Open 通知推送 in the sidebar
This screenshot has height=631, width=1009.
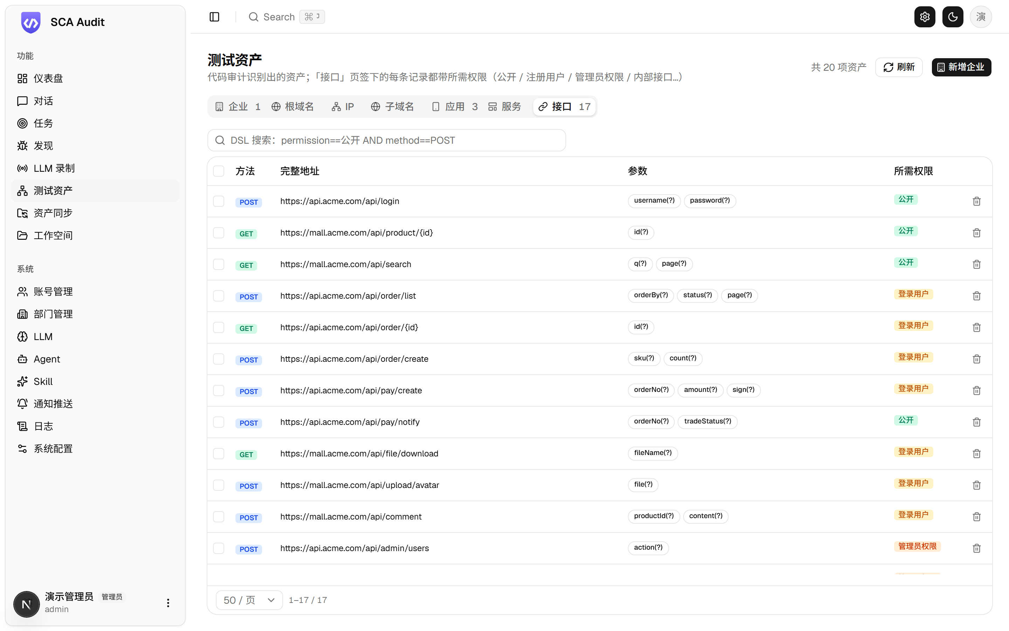(95, 403)
